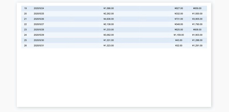
Task: Click the ¥1,930.00 cell
Action: [197, 14]
